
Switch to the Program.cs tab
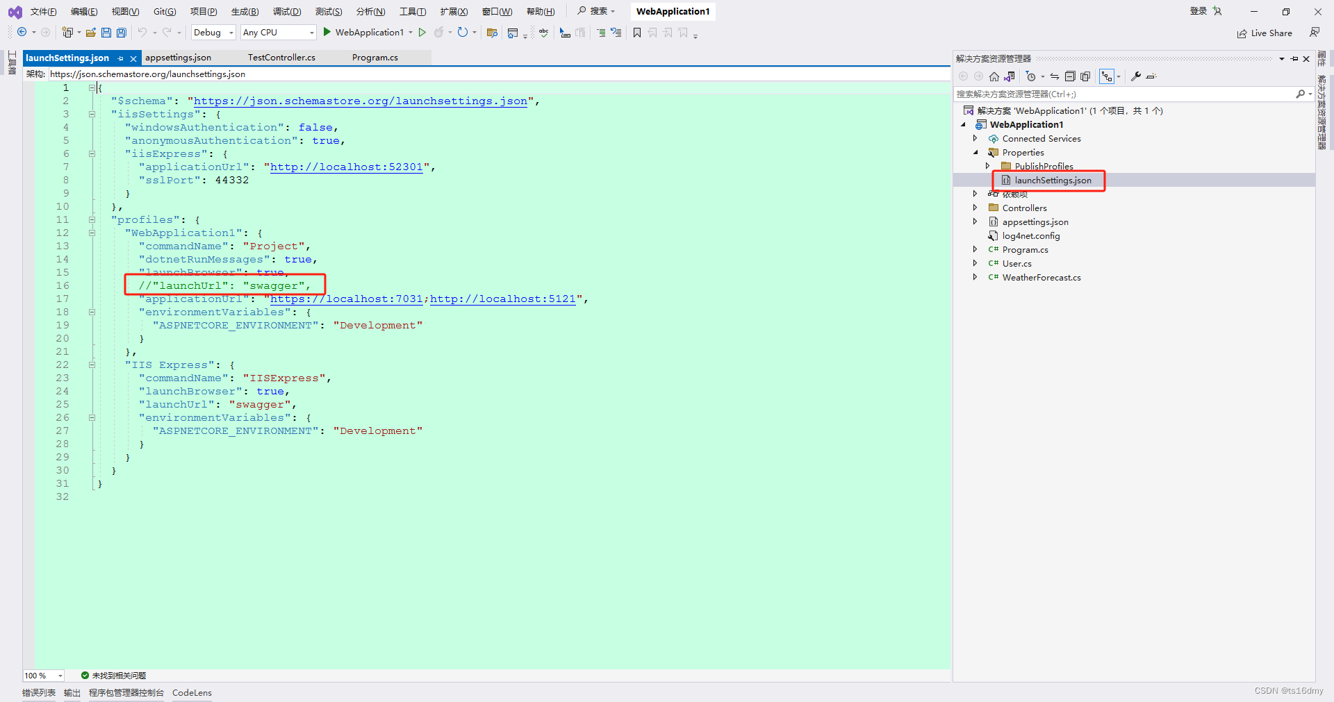tap(375, 58)
